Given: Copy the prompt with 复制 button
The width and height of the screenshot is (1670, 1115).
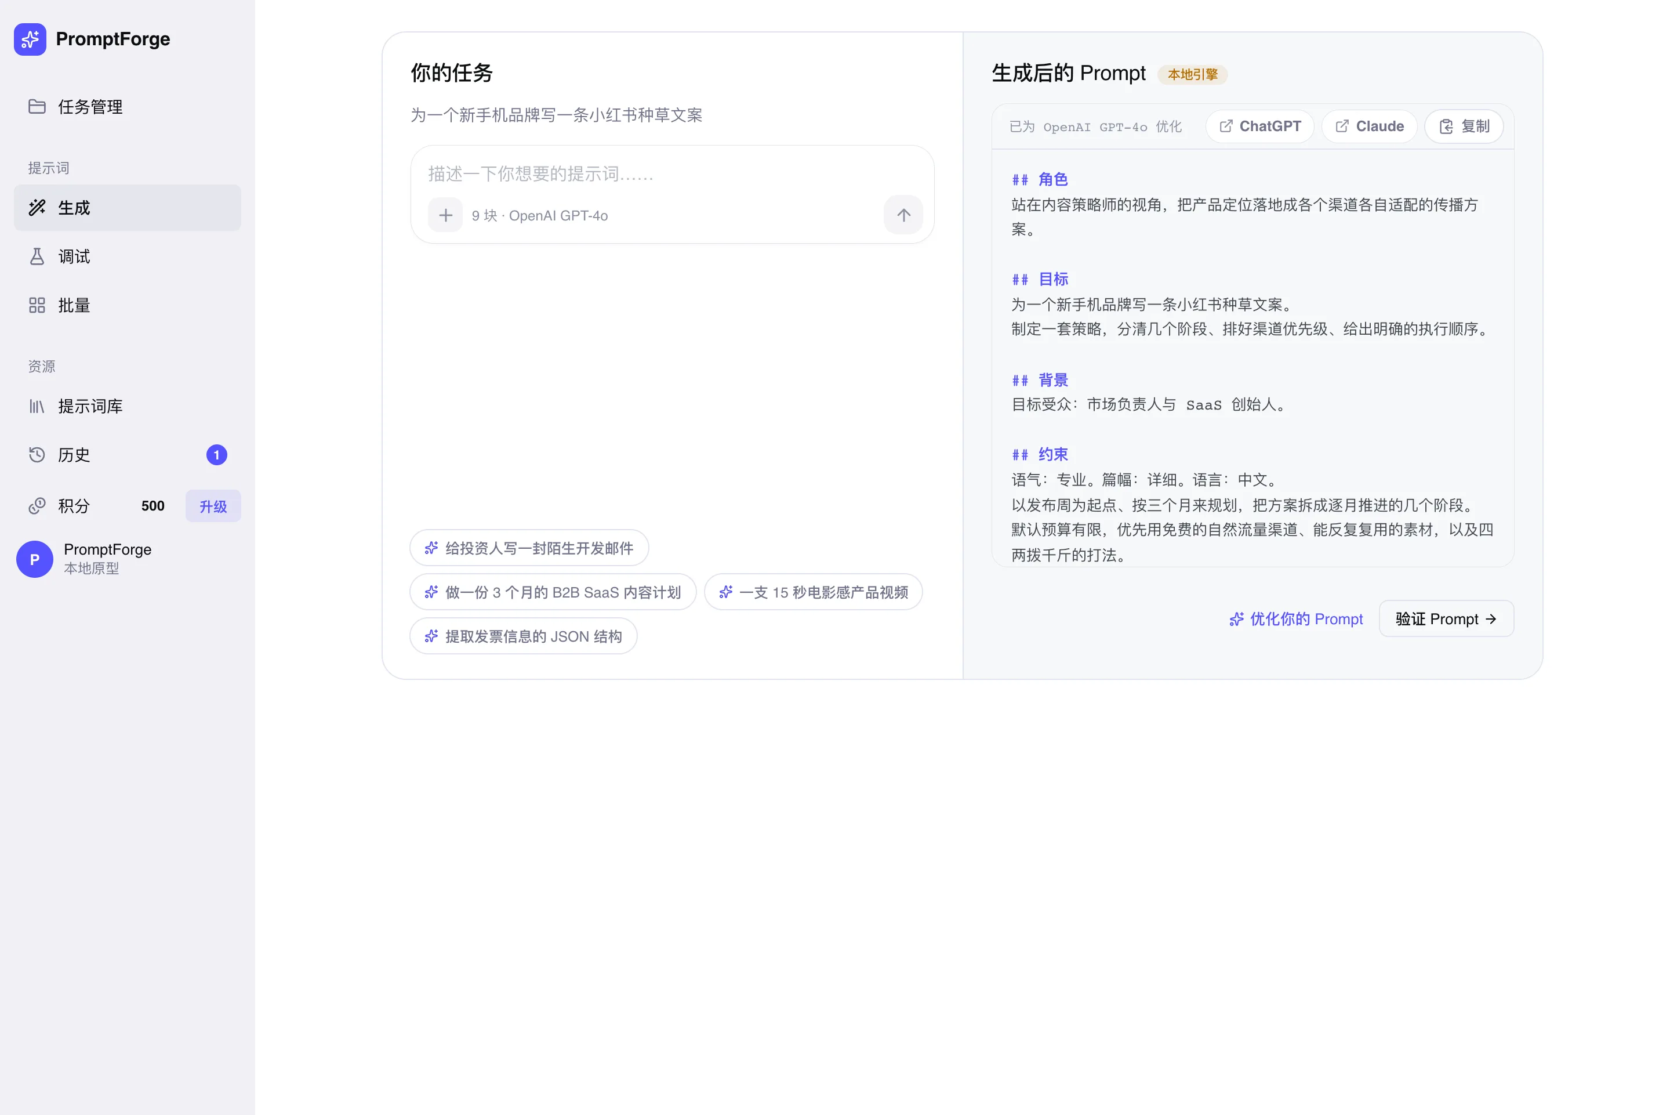Looking at the screenshot, I should (1464, 126).
